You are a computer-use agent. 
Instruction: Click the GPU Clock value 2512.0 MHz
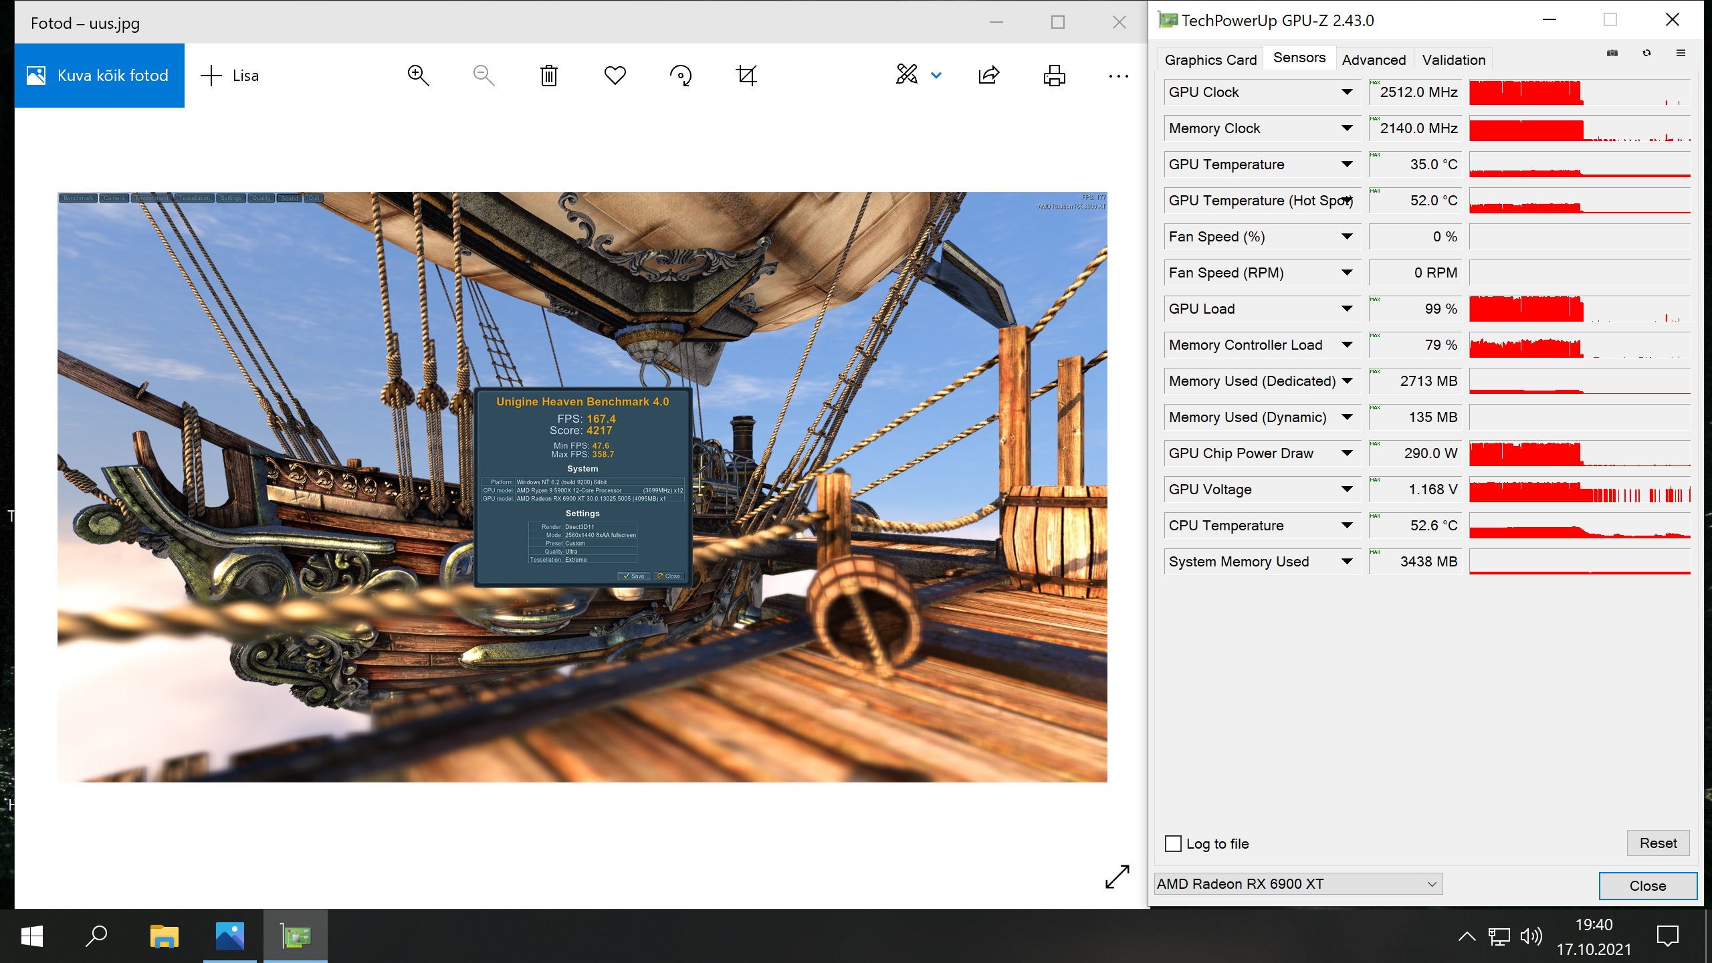pos(1415,92)
